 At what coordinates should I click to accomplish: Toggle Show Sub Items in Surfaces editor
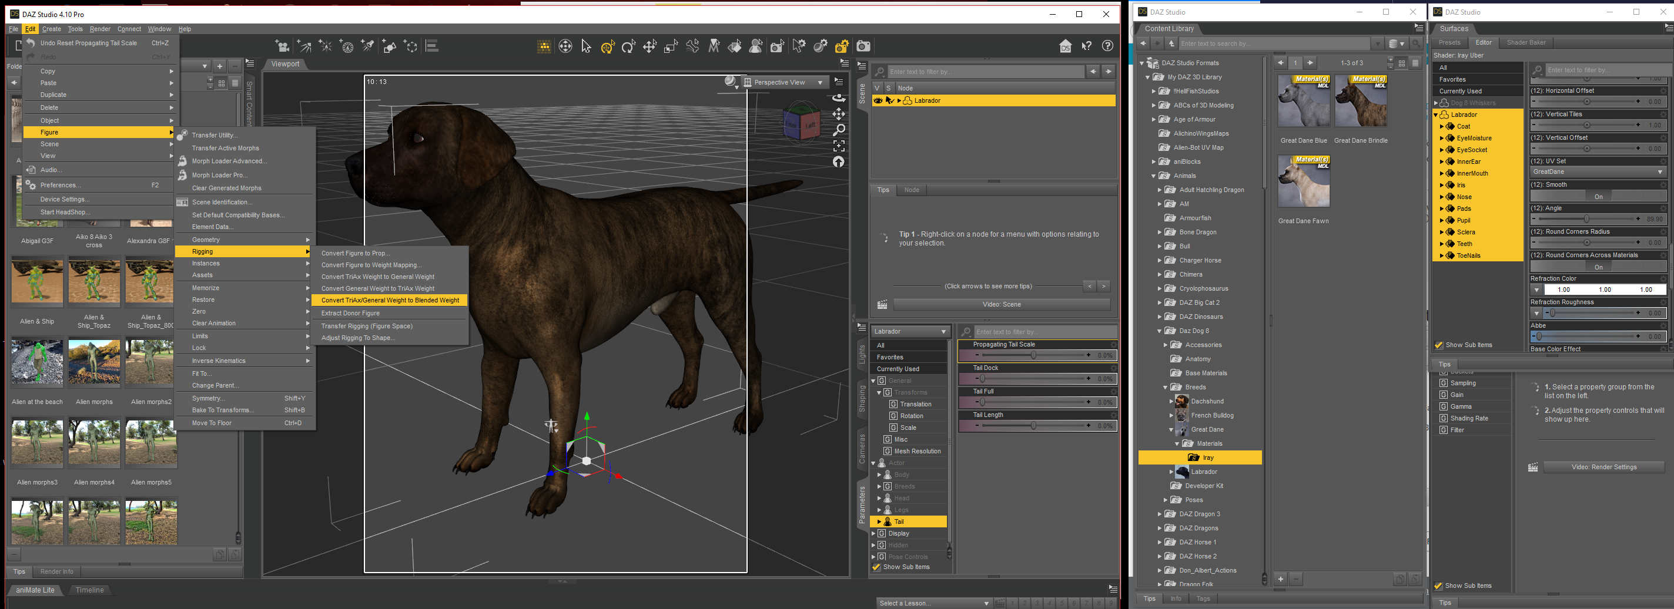tap(1439, 345)
